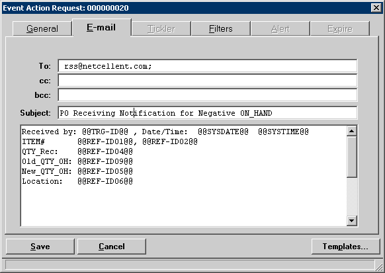This screenshot has height=273, width=385.
Task: Switch to the General tab
Action: pos(42,28)
